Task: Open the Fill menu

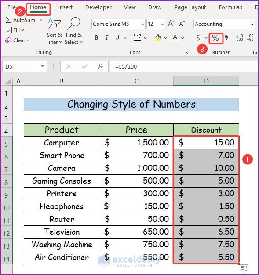Action: coord(15,30)
